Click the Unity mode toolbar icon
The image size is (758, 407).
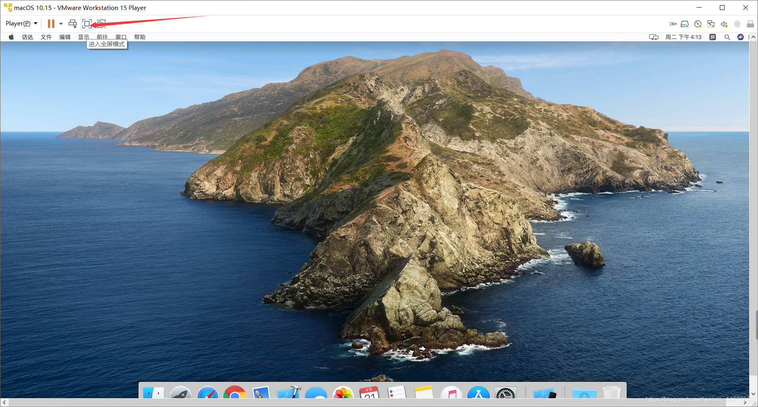102,24
